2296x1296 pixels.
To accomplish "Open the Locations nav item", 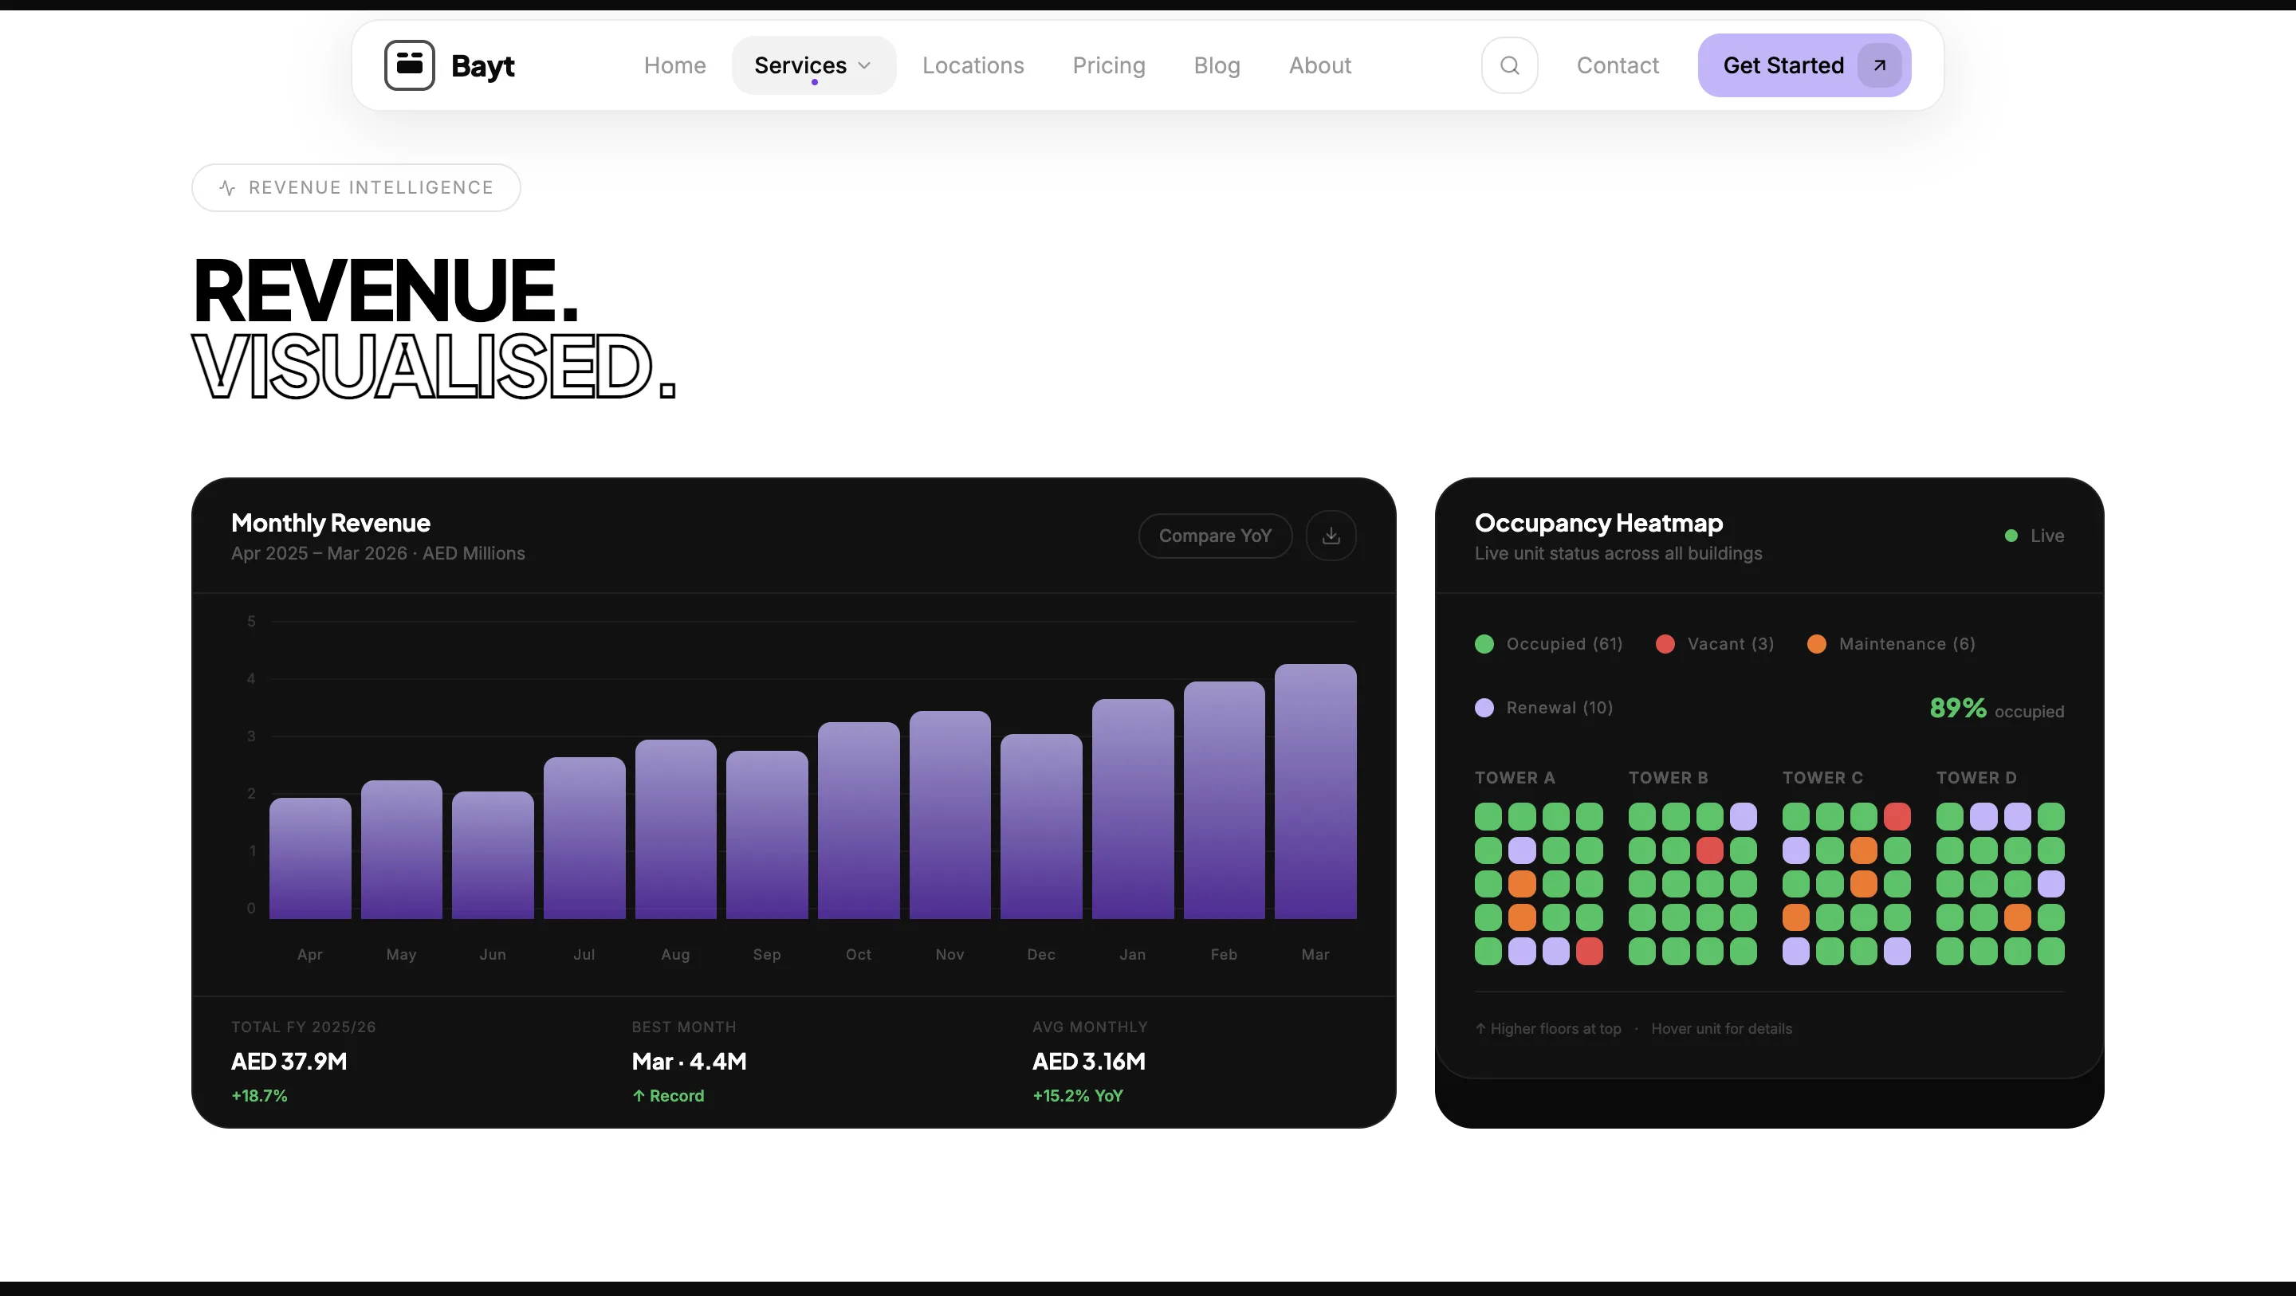I will click(973, 65).
